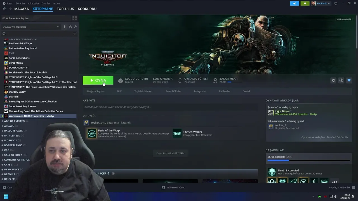Click the 25/95 kazanıldı progress bar
Screen dimensions: 358x201
(309, 161)
